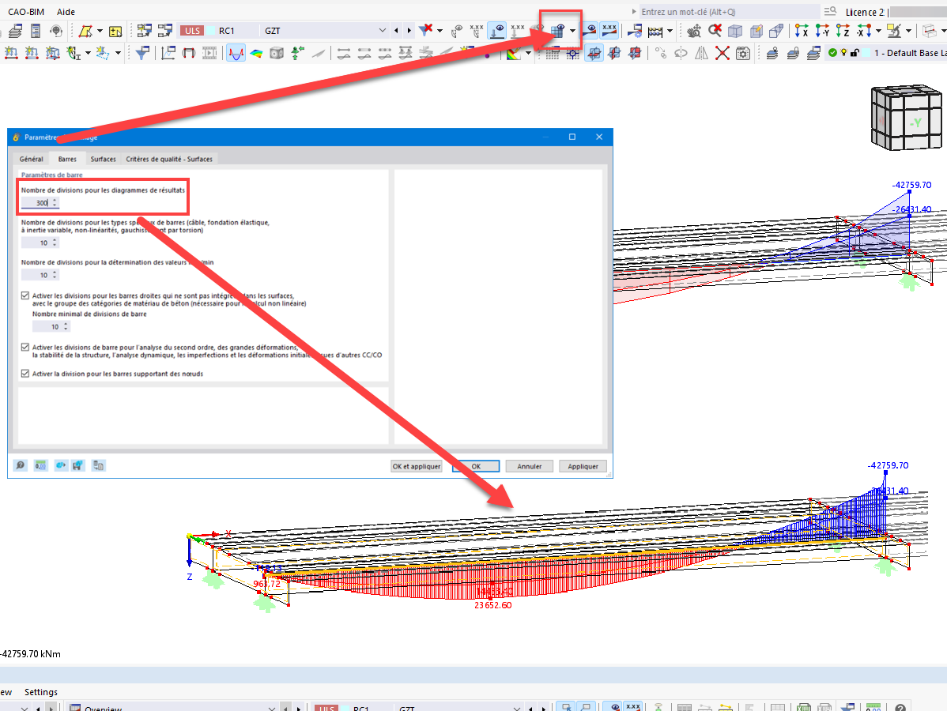Click the pan and move hand icon
Screen dimensions: 947x711
pos(694,30)
